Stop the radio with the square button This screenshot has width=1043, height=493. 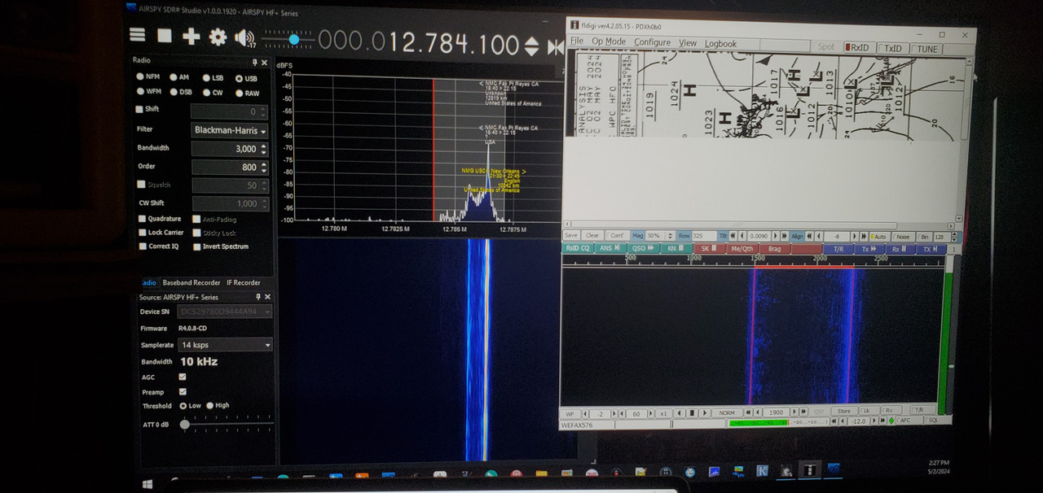click(165, 36)
